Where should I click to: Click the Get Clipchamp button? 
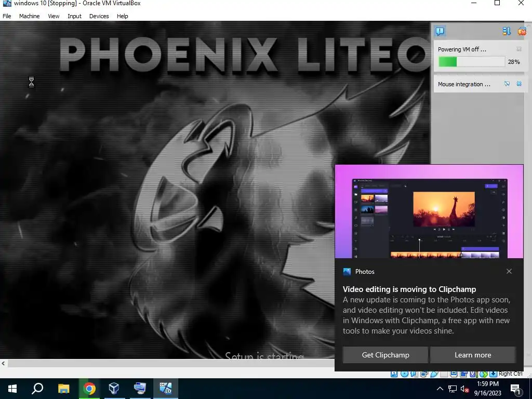point(385,355)
